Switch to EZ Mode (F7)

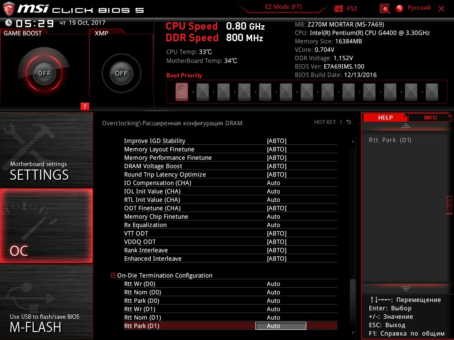click(x=283, y=7)
